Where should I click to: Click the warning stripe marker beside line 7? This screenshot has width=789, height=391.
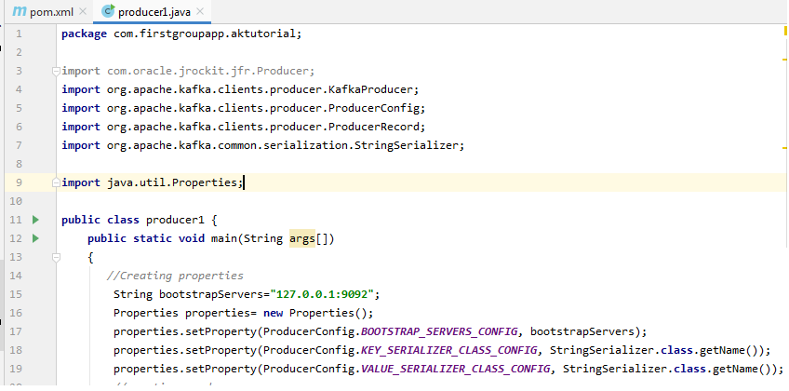click(x=785, y=148)
